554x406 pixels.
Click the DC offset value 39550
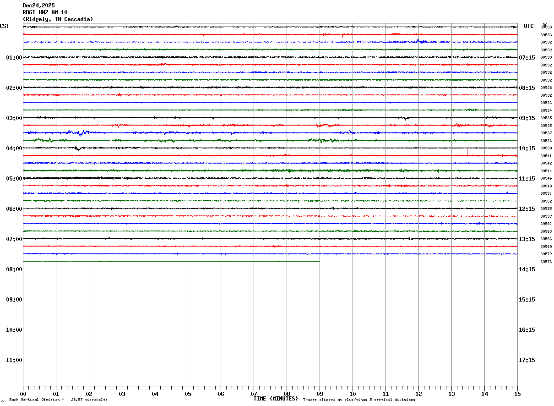pos(546,193)
